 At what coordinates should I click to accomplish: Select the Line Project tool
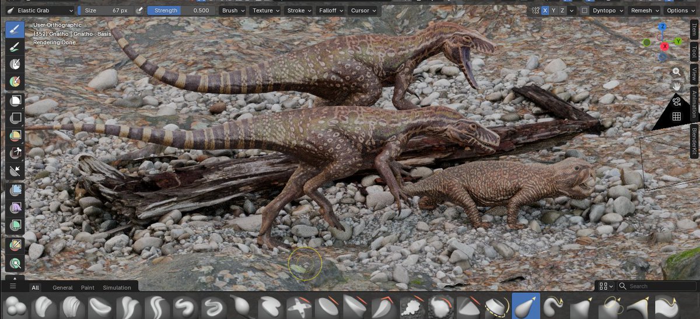tap(15, 171)
